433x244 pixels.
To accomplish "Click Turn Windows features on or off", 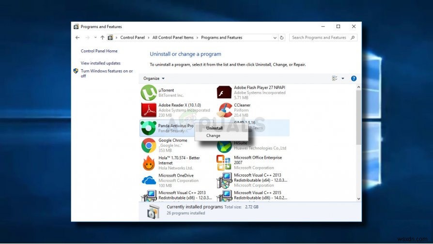I will [107, 74].
